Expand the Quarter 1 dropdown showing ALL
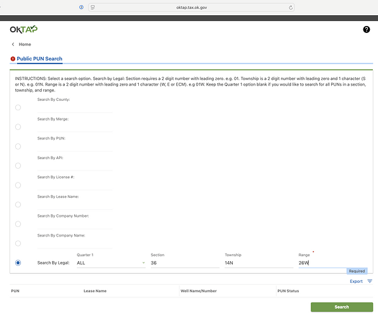 click(111, 263)
